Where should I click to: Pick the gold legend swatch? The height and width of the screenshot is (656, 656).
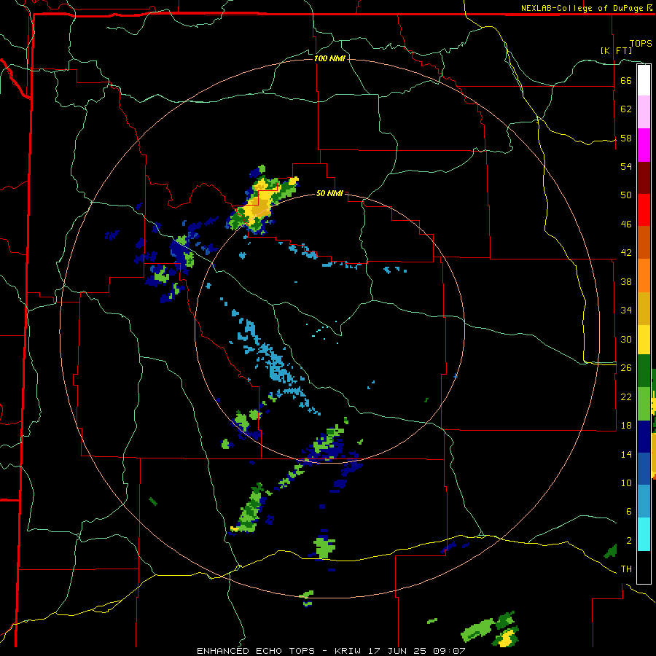pos(644,308)
